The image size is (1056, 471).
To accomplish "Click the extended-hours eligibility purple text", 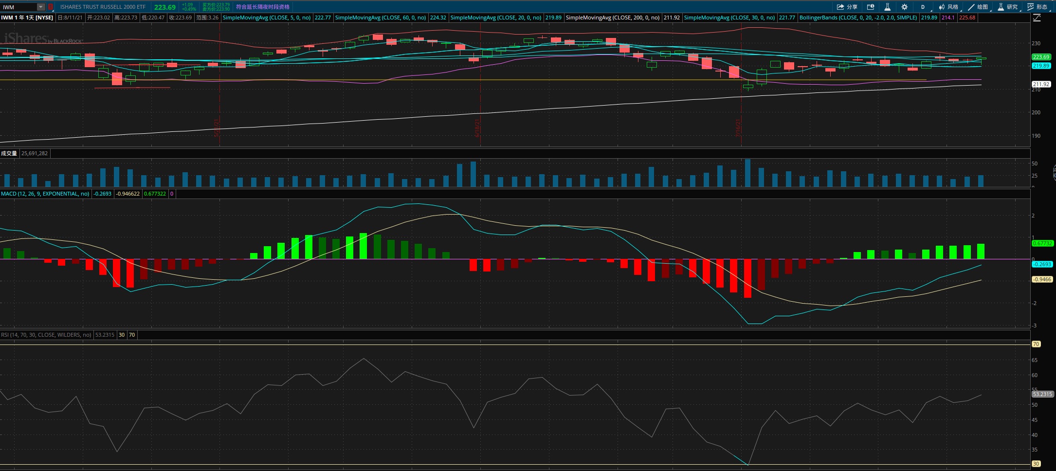I will tap(263, 7).
